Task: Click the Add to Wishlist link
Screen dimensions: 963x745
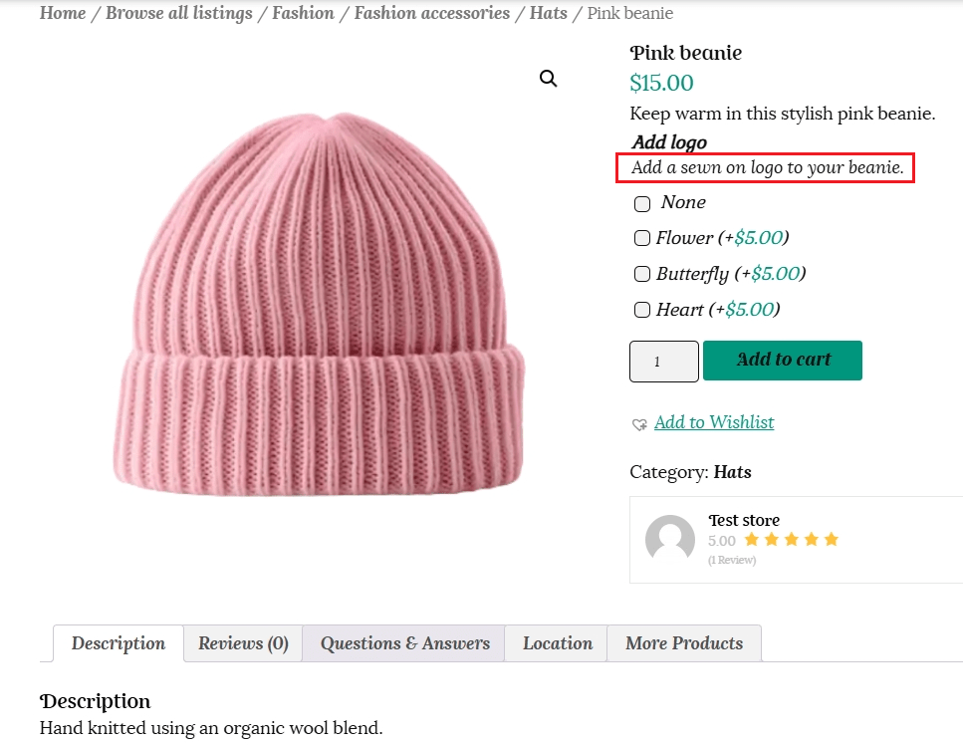Action: point(714,422)
